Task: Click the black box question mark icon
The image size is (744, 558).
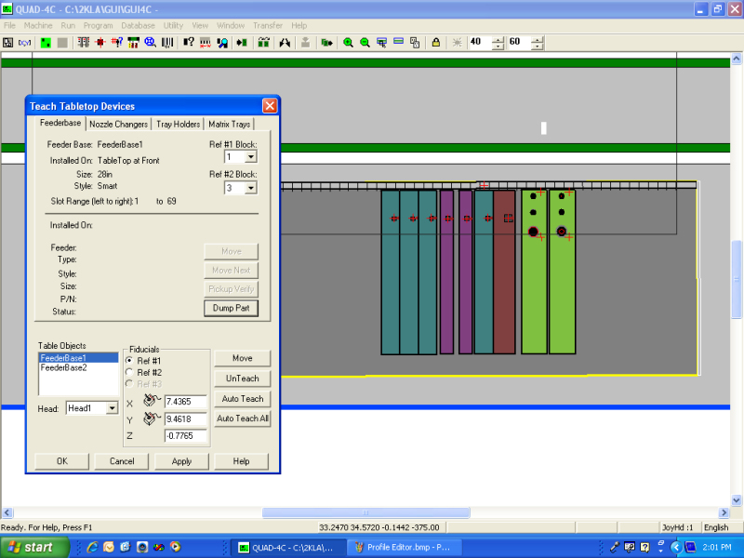Action: click(189, 43)
